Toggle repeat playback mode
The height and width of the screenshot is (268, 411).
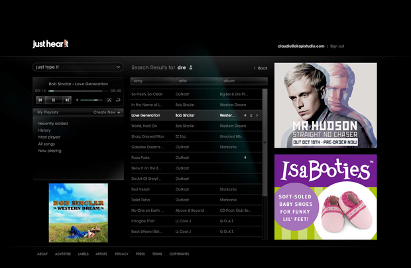(118, 100)
